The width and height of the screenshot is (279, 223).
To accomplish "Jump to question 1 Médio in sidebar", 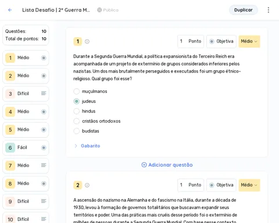I will [26, 57].
